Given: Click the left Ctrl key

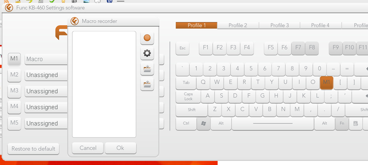Looking at the screenshot, I should [186, 123].
